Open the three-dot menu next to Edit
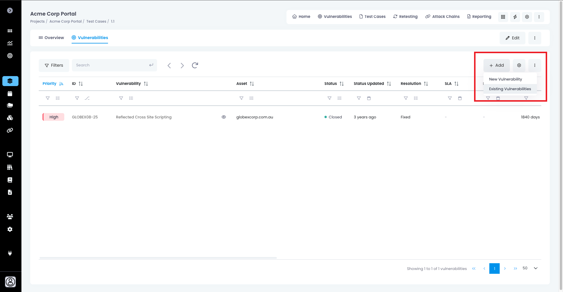The height and width of the screenshot is (292, 563). (535, 38)
